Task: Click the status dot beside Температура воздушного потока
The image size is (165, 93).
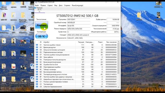Action: pyautogui.click(x=37, y=74)
